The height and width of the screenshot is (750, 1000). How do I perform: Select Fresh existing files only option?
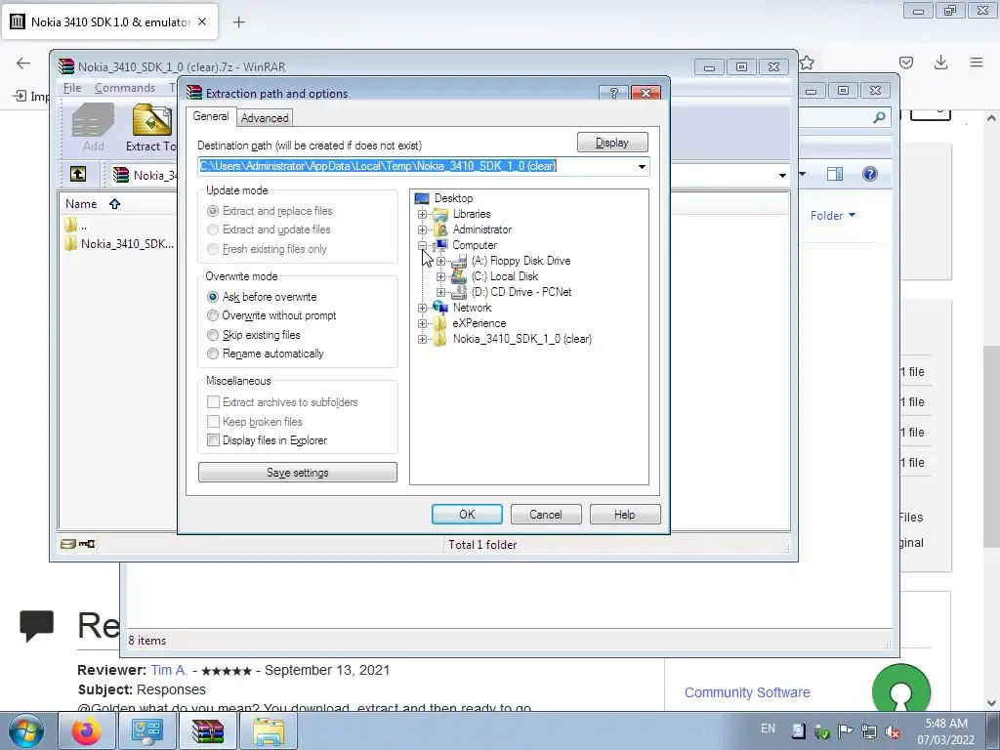tap(268, 249)
